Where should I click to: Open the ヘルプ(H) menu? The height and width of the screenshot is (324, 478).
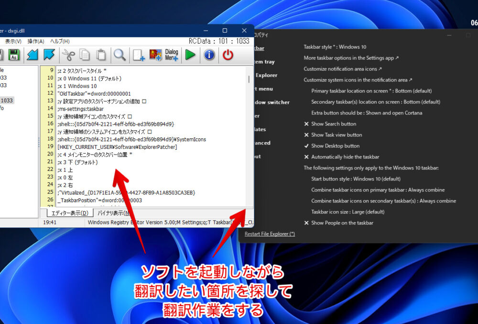click(x=60, y=41)
